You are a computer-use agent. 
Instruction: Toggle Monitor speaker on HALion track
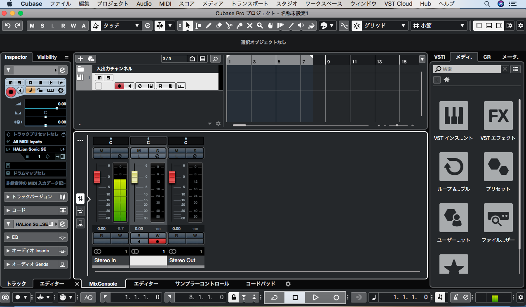[129, 86]
